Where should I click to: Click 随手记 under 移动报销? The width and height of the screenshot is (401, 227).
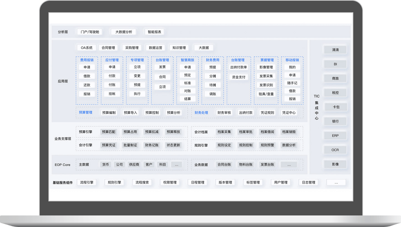pos(292,83)
